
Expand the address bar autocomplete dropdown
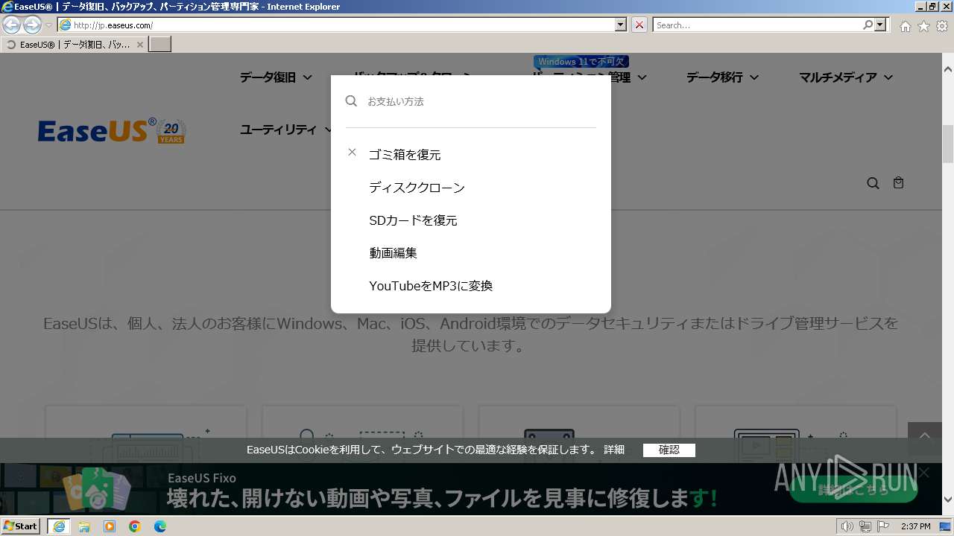[621, 25]
